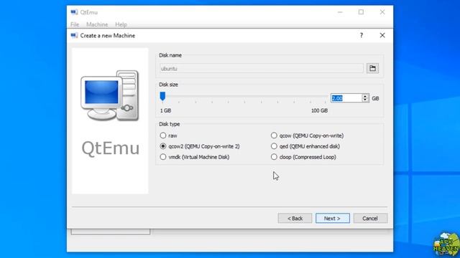Viewport: 460px width, 258px height.
Task: Select qcow2 (QEMU Copy-on-write 2) disk type
Action: pos(200,146)
